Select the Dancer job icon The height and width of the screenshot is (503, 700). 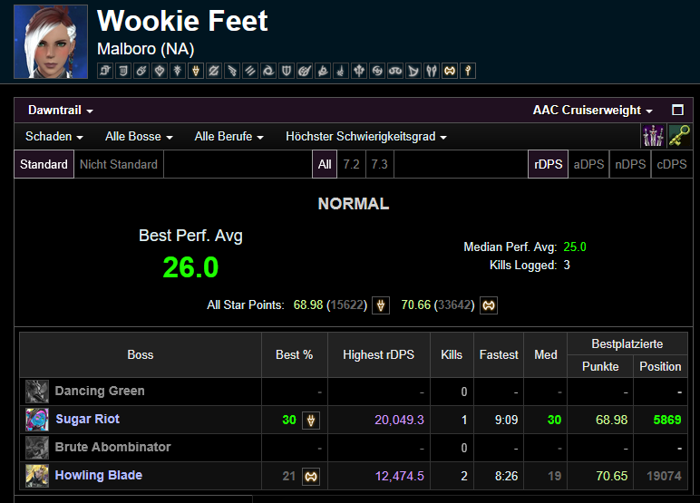[x=160, y=71]
